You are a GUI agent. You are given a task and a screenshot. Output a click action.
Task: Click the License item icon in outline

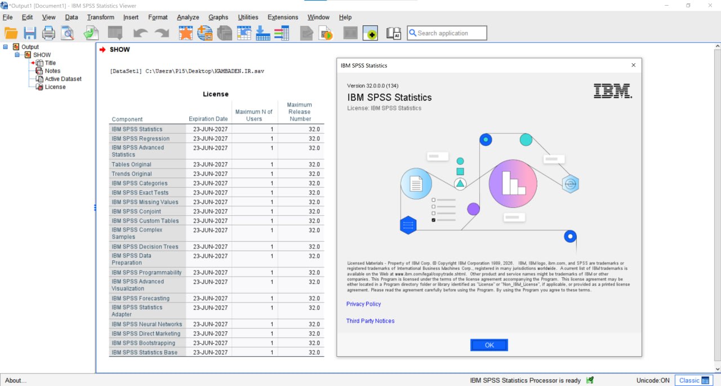click(39, 87)
